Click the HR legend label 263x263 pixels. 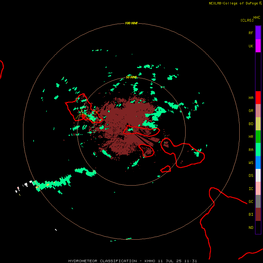coord(251,137)
